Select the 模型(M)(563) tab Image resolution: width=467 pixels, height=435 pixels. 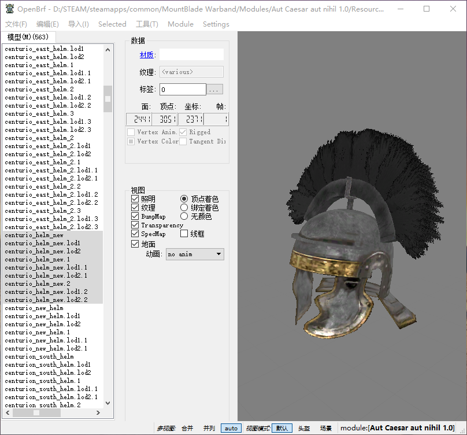point(28,37)
